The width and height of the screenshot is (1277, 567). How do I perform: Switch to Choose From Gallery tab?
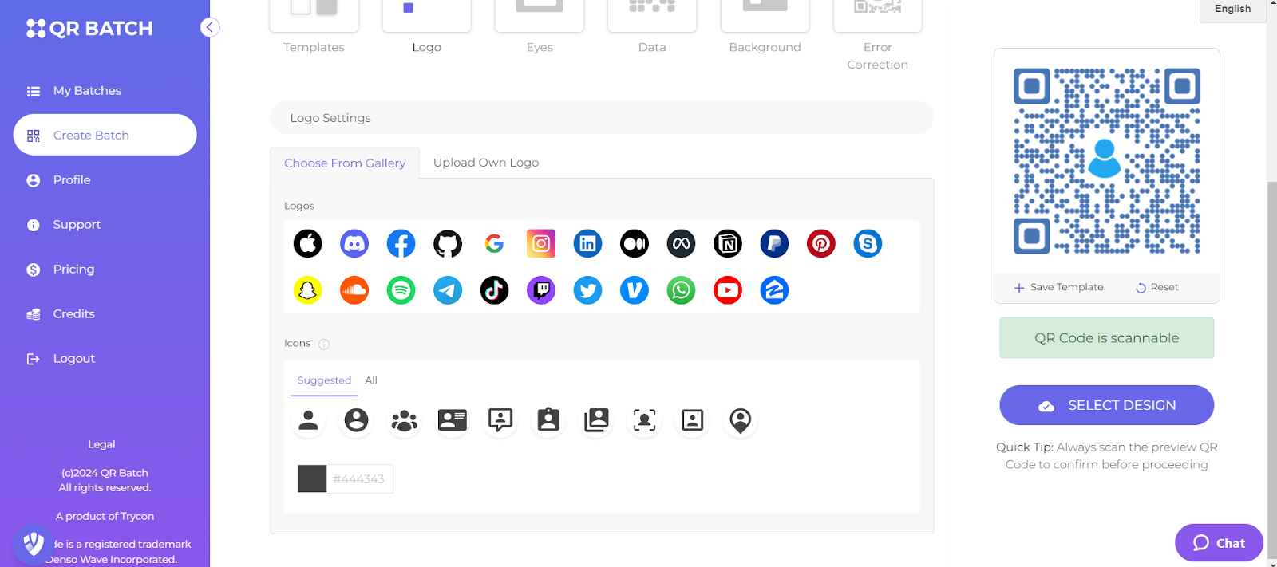tap(345, 163)
